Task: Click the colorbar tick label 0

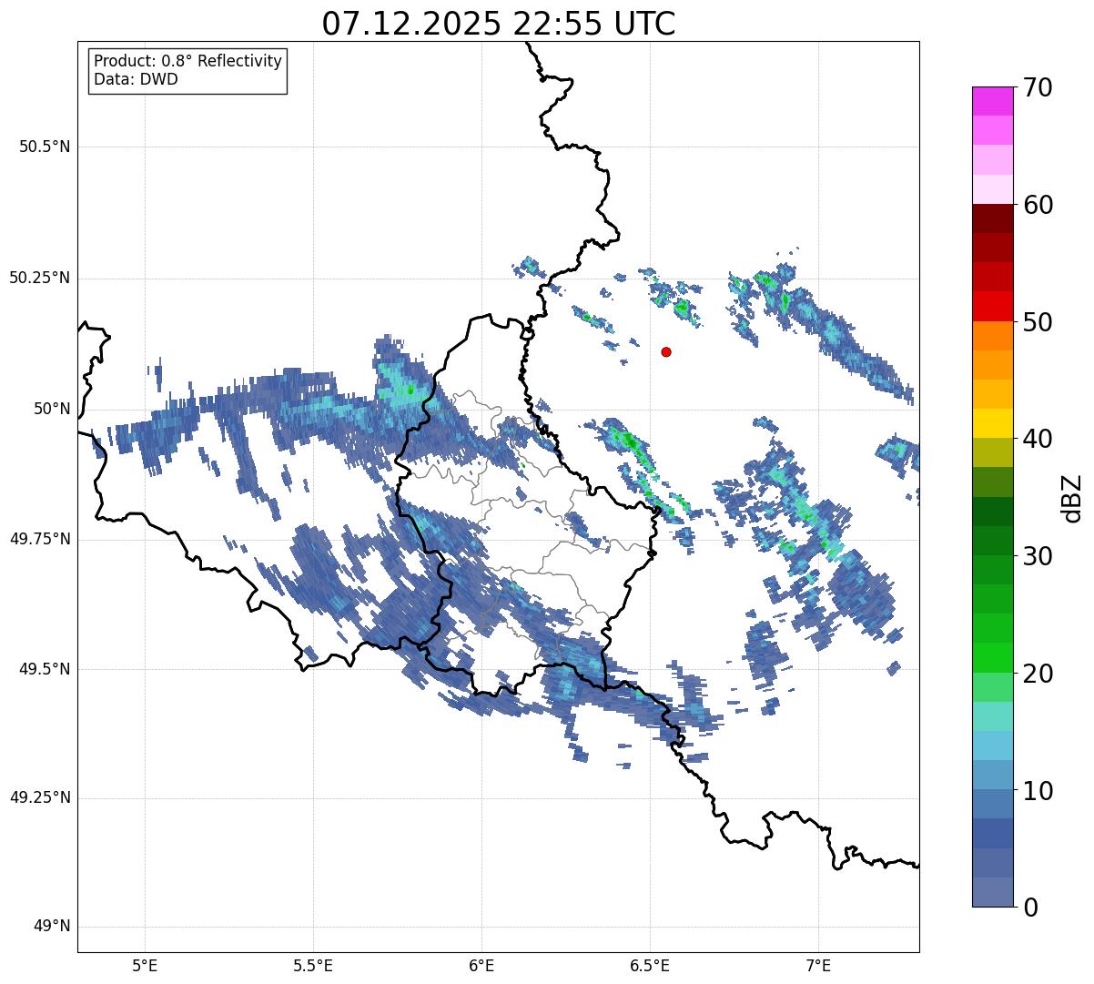Action: point(1030,908)
